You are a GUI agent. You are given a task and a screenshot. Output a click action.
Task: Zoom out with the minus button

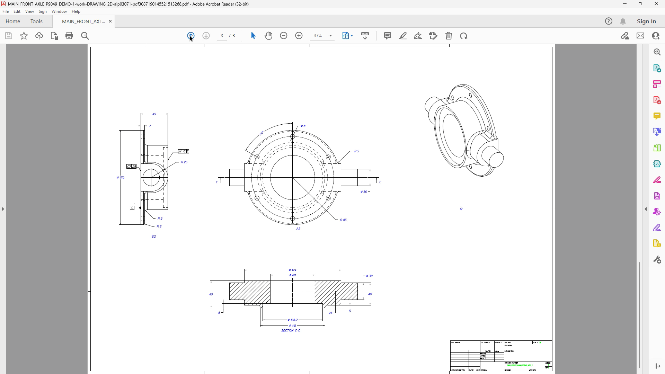(x=284, y=36)
